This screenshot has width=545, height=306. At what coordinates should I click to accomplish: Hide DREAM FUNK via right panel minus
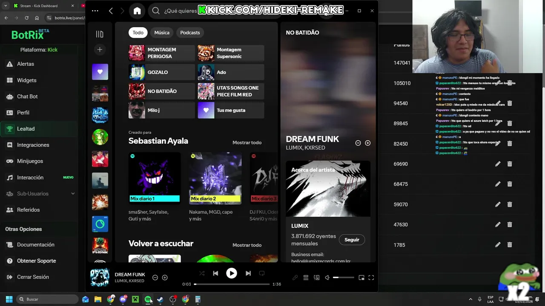point(358,143)
